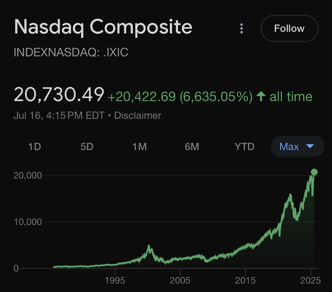Select the 1D time range
332x292 pixels.
(x=35, y=146)
